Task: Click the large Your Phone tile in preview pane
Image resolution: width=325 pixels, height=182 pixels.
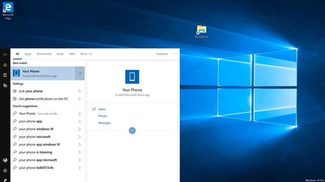Action: (x=132, y=76)
